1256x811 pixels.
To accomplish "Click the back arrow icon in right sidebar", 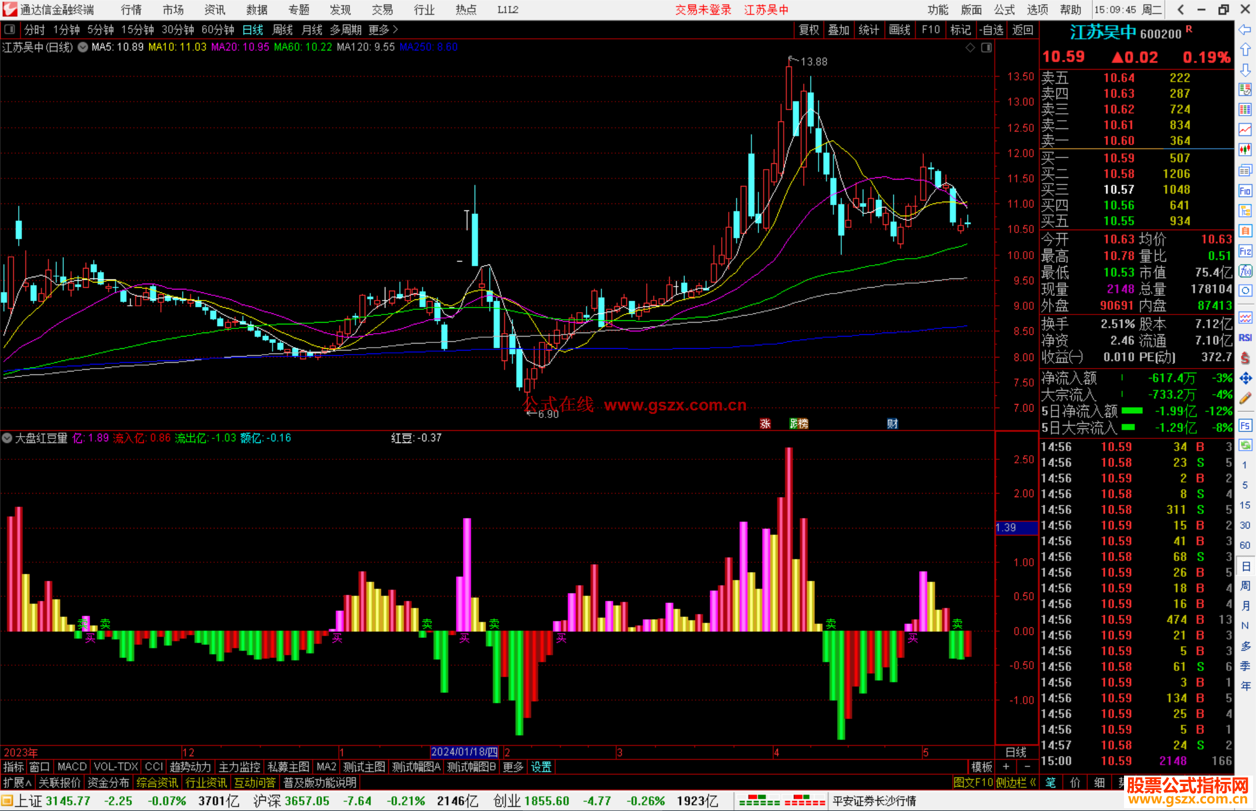I will (1245, 30).
